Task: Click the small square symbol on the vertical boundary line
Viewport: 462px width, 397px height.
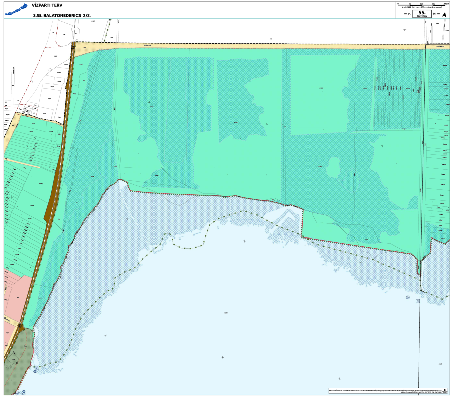Action: (417, 302)
